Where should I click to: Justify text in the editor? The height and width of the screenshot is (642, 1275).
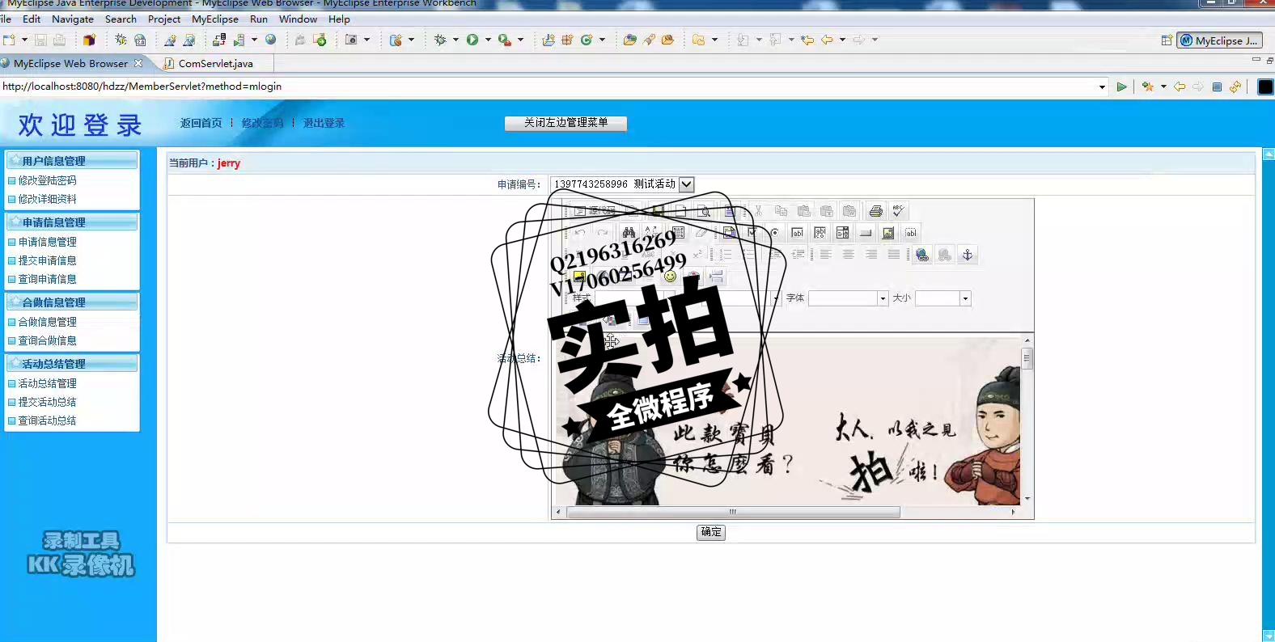894,255
